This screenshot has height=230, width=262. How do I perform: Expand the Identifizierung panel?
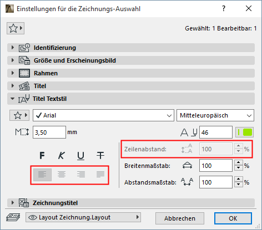(13, 48)
